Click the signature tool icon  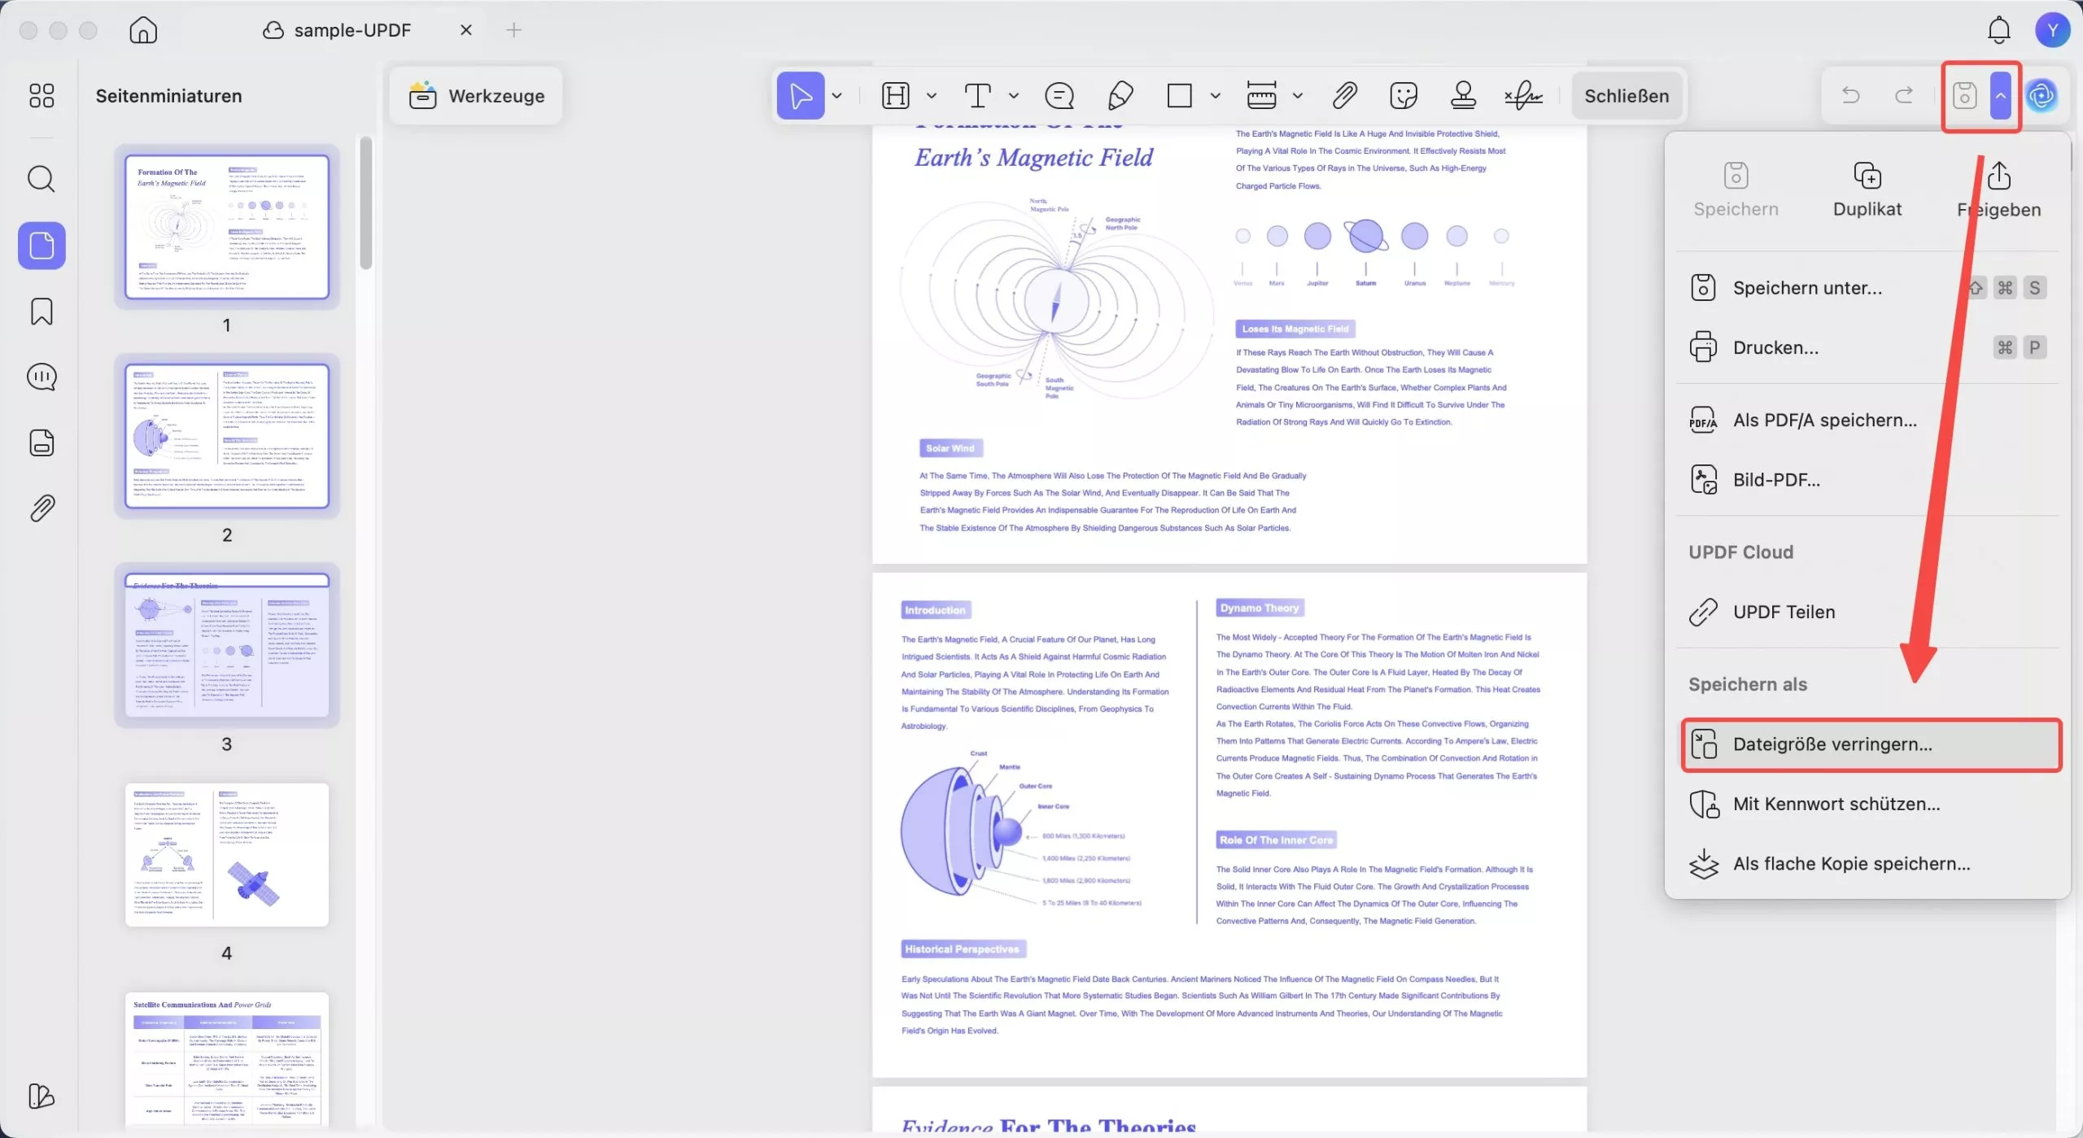pos(1523,96)
